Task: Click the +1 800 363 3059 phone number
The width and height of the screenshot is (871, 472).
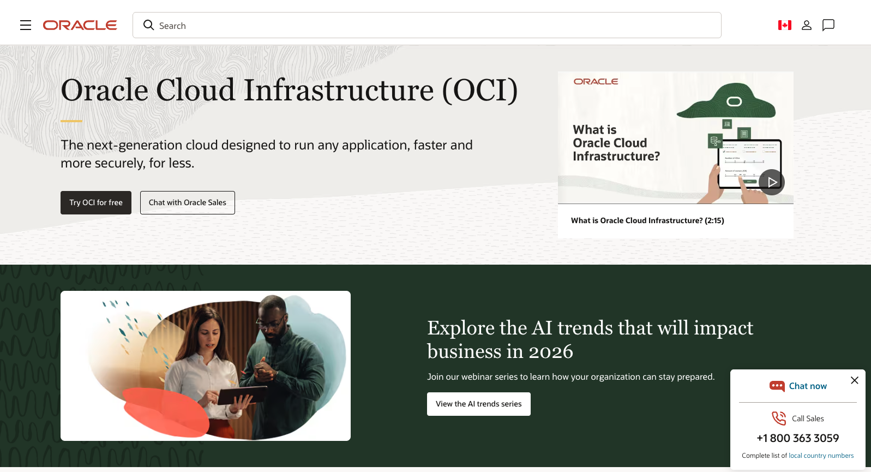Action: (x=798, y=438)
